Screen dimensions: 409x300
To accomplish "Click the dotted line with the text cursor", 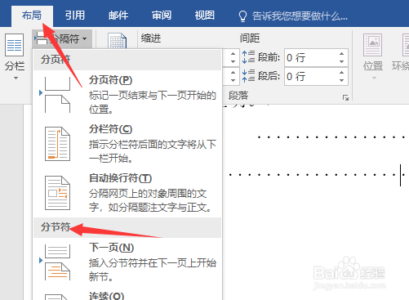I will [x=317, y=175].
